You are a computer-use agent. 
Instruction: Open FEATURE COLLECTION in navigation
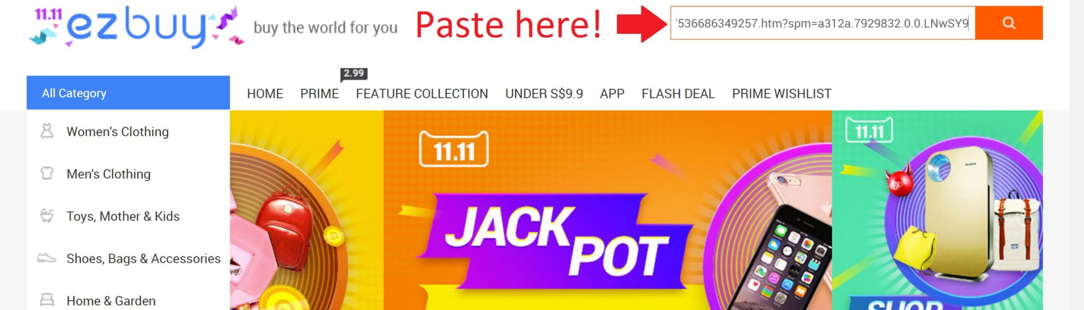[x=422, y=94]
